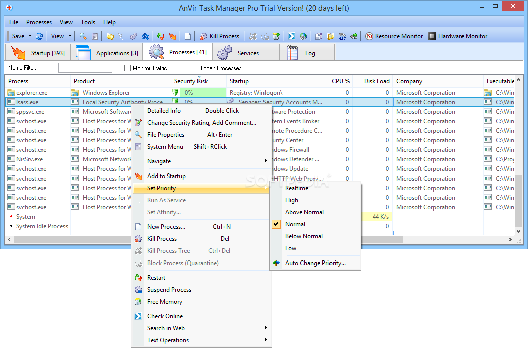
Task: Sort by CPU % column header
Action: (x=340, y=81)
